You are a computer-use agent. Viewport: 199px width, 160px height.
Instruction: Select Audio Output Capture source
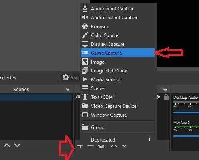click(x=118, y=18)
